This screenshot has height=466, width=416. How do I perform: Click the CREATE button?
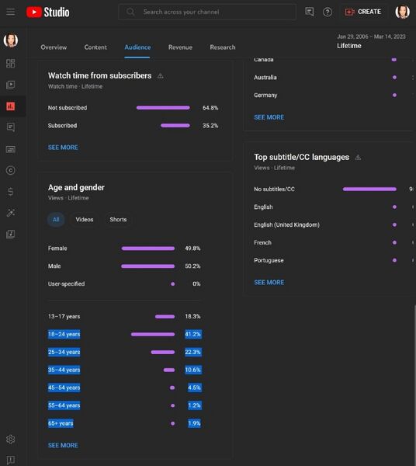coord(363,12)
